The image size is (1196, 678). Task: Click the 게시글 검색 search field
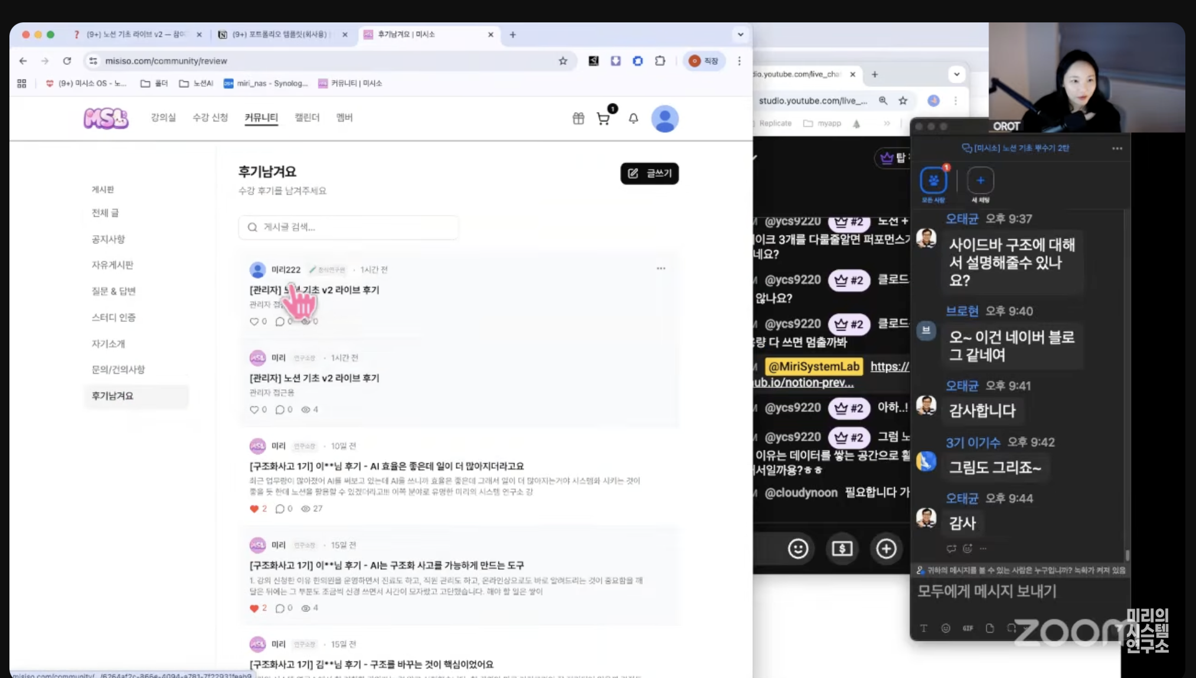tap(348, 228)
